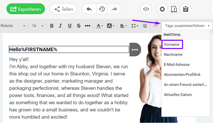Viewport: 213px width, 123px height.
Task: Click the redo arrow icon
Action: [114, 9]
